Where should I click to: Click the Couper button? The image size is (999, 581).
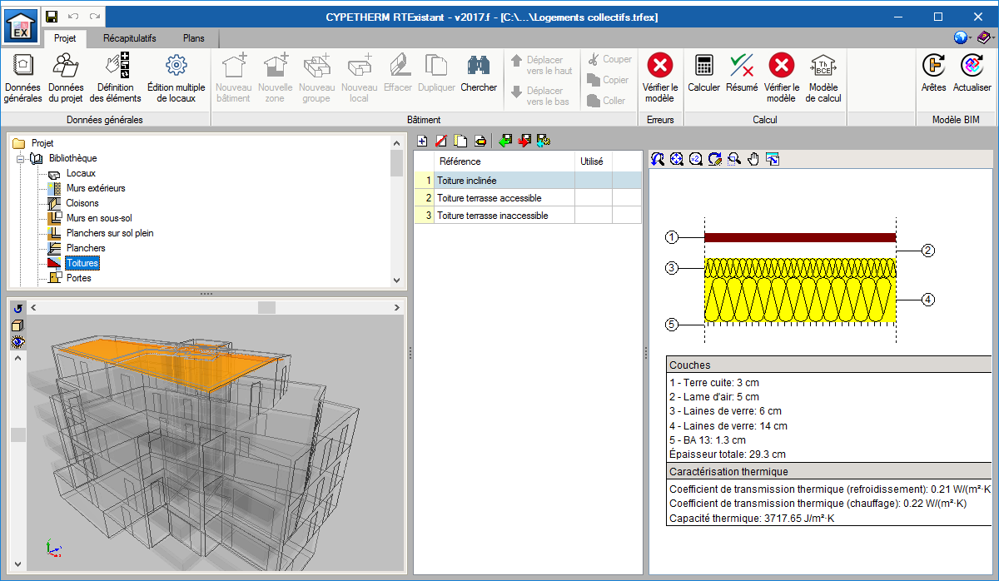609,59
